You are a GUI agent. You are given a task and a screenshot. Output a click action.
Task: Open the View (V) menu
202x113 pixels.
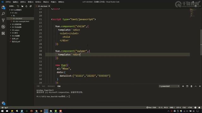coord(31,2)
